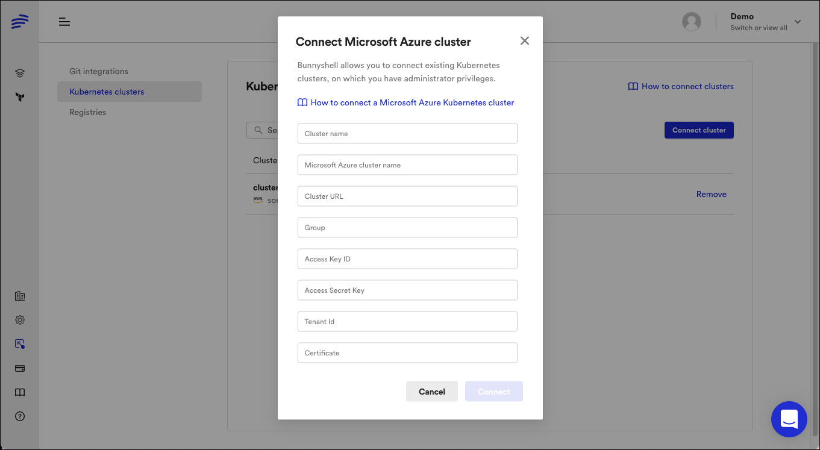Click the search magnifier icon
The width and height of the screenshot is (820, 450).
click(x=258, y=130)
